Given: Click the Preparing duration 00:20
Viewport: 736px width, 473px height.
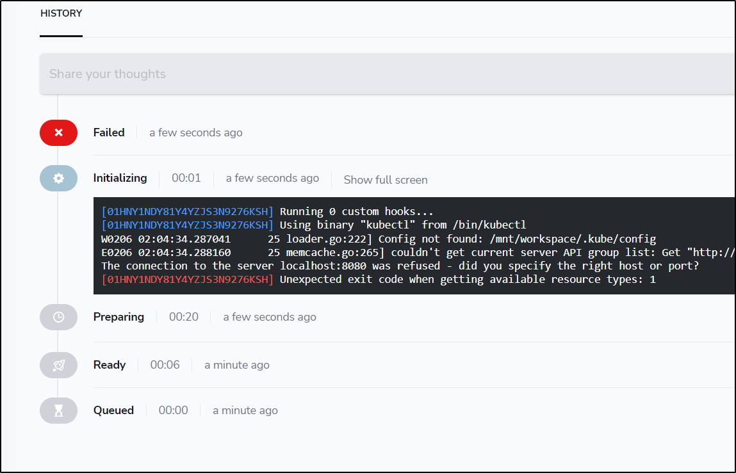Looking at the screenshot, I should (x=184, y=317).
